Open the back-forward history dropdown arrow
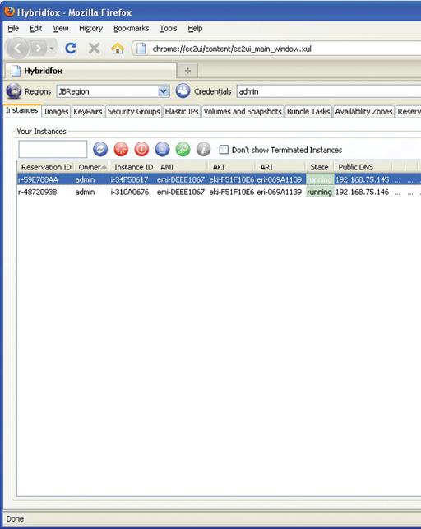The height and width of the screenshot is (529, 421). click(52, 49)
